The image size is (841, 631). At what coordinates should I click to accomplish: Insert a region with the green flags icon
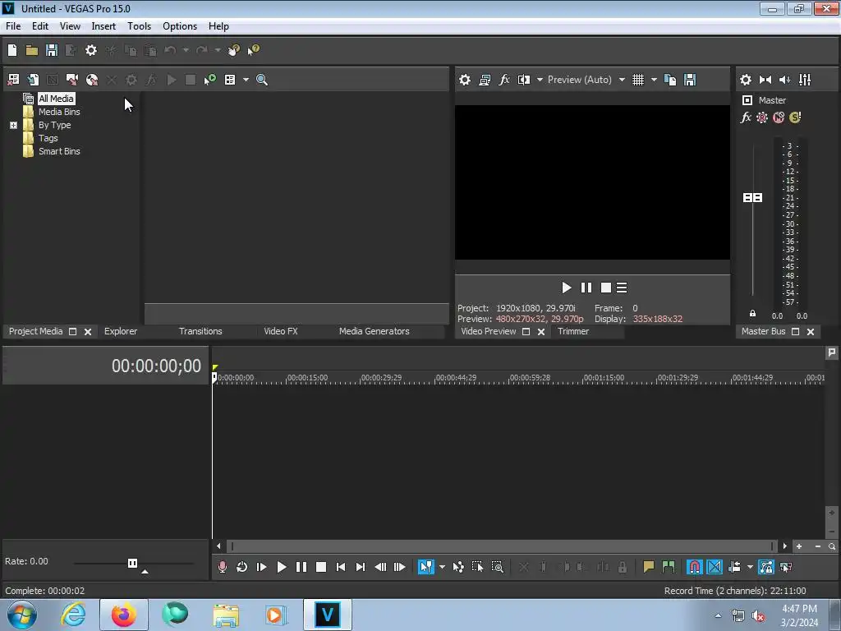669,567
